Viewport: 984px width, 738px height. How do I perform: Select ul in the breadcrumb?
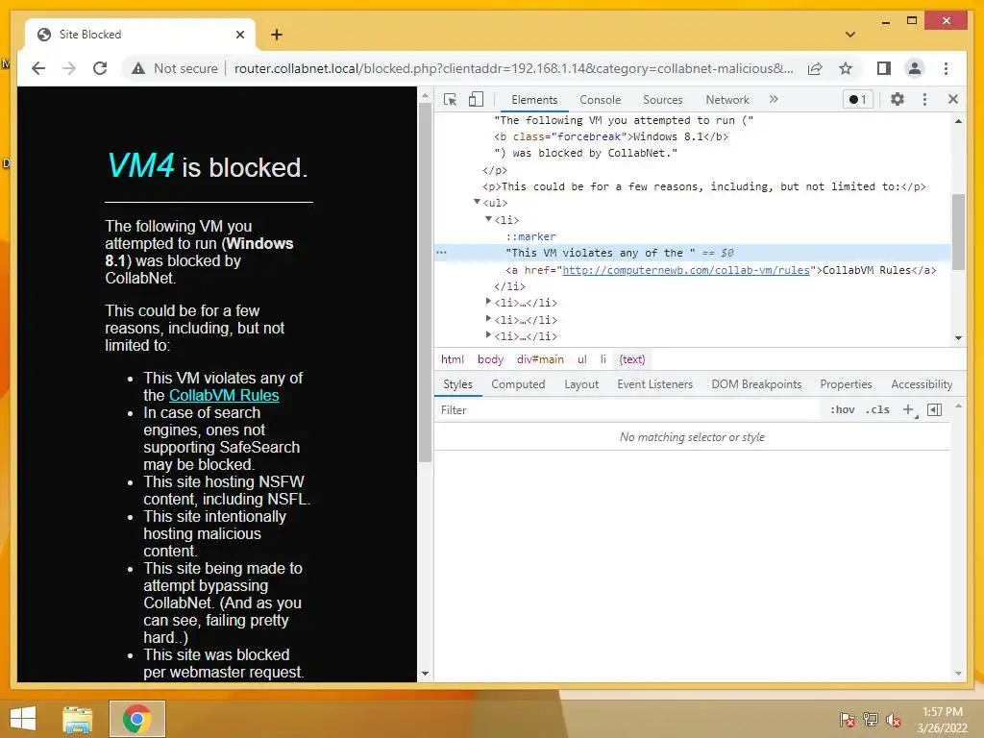(x=581, y=359)
